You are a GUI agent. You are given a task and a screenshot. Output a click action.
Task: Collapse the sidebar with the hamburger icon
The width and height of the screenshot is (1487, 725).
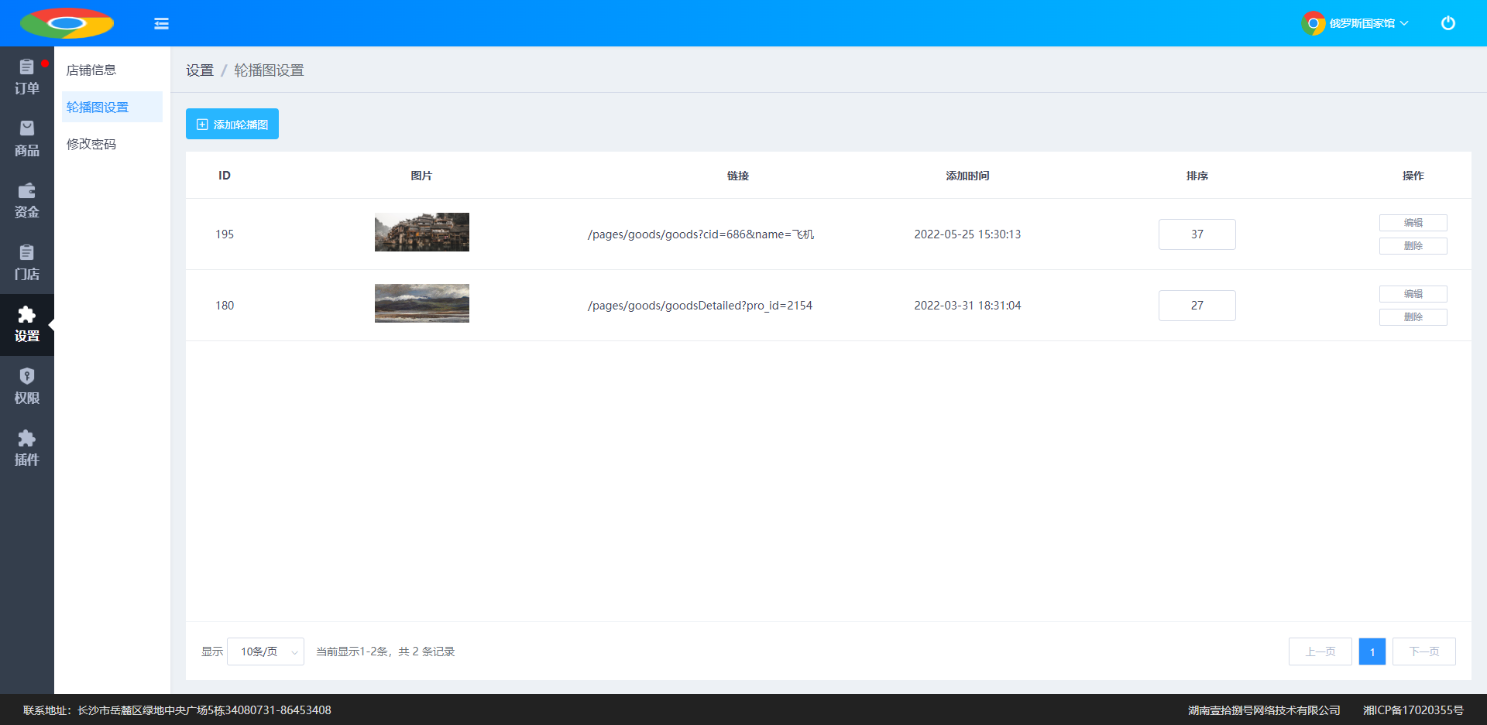(161, 23)
